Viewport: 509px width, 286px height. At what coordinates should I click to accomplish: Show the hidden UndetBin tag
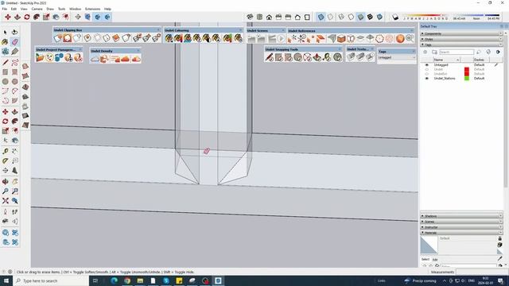coord(427,74)
